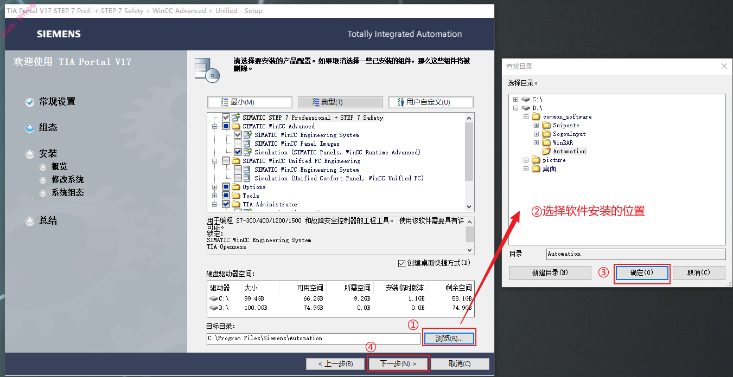The image size is (733, 377).
Task: Click the SIMATIC WinCC Advanced folder icon
Action: point(235,126)
